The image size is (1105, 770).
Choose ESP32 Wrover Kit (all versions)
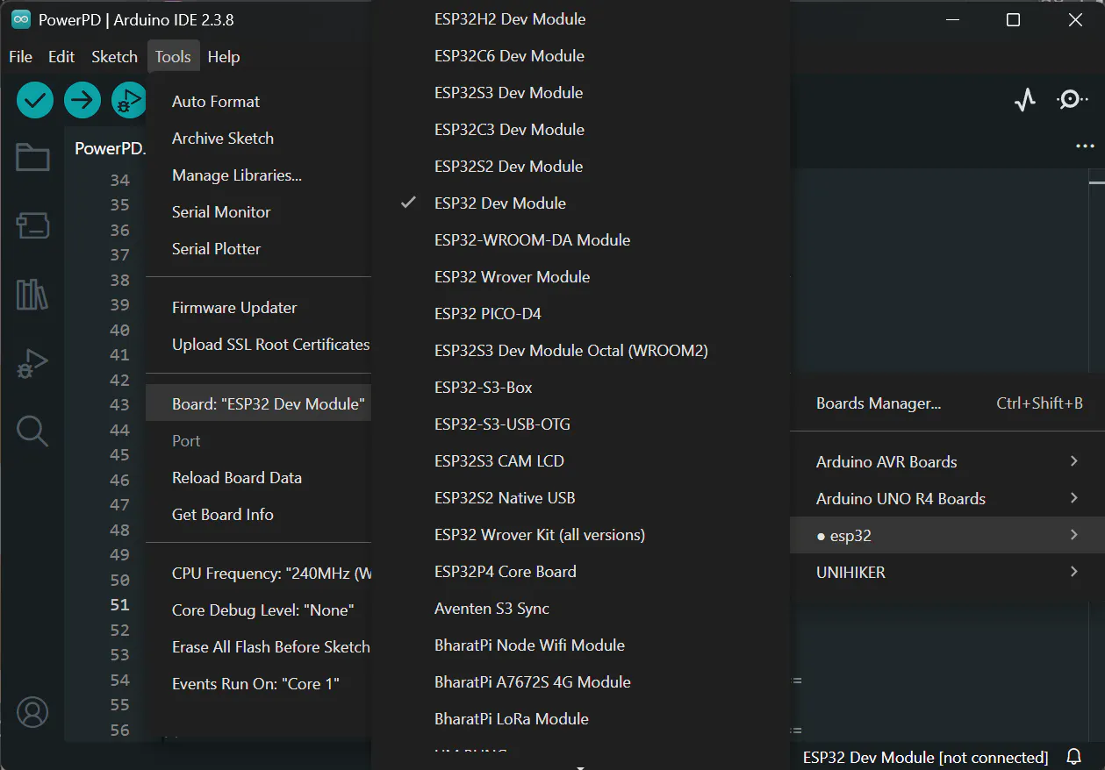coord(580,535)
